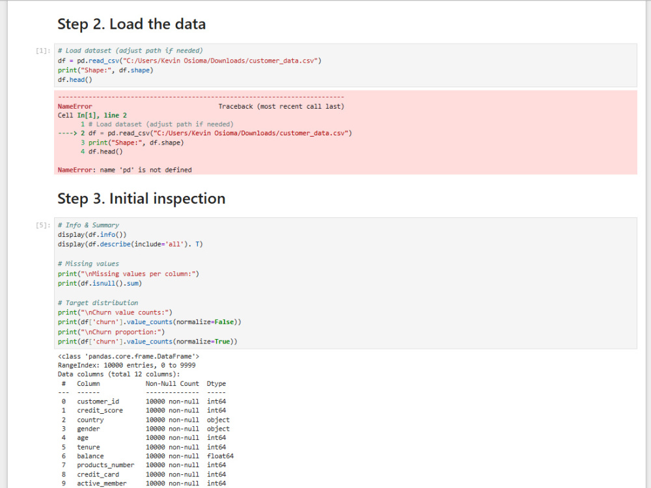Click the 'Dtype' column header in output
Viewport: 651px width, 488px height.
[216, 383]
